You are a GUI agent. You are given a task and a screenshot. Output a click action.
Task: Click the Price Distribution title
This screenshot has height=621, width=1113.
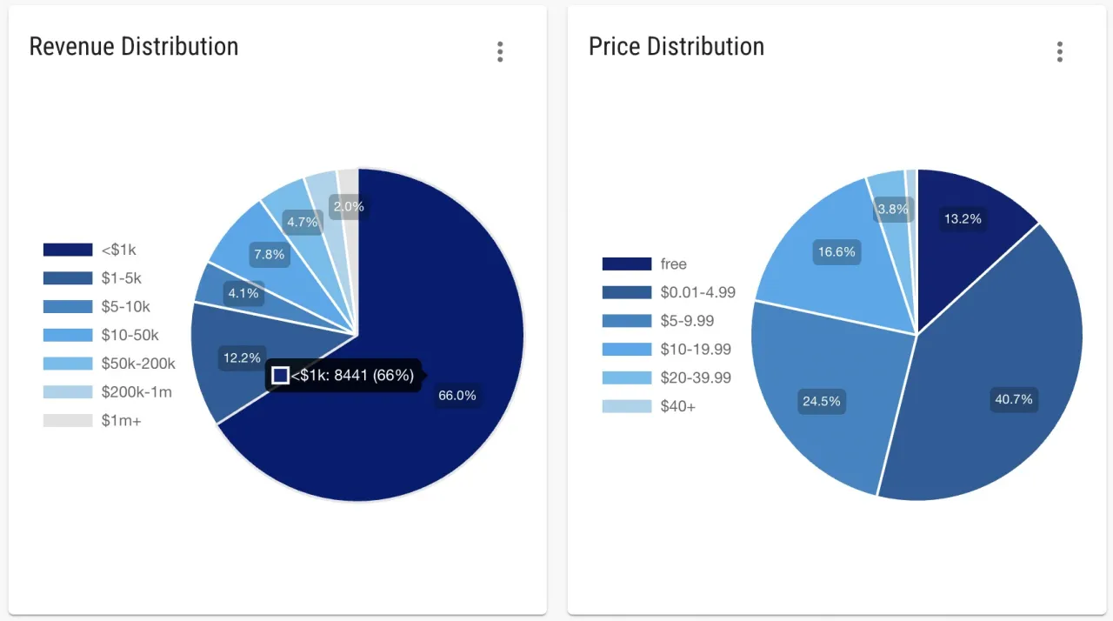pos(676,46)
